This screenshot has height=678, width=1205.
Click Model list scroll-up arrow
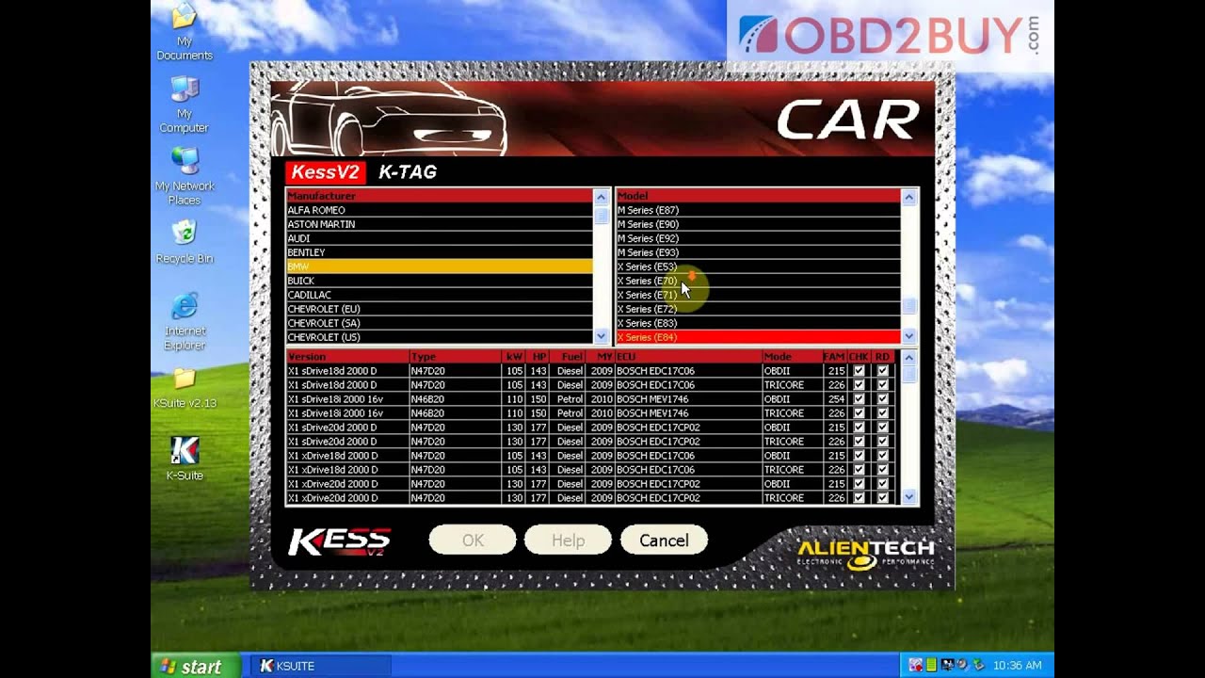tap(908, 197)
